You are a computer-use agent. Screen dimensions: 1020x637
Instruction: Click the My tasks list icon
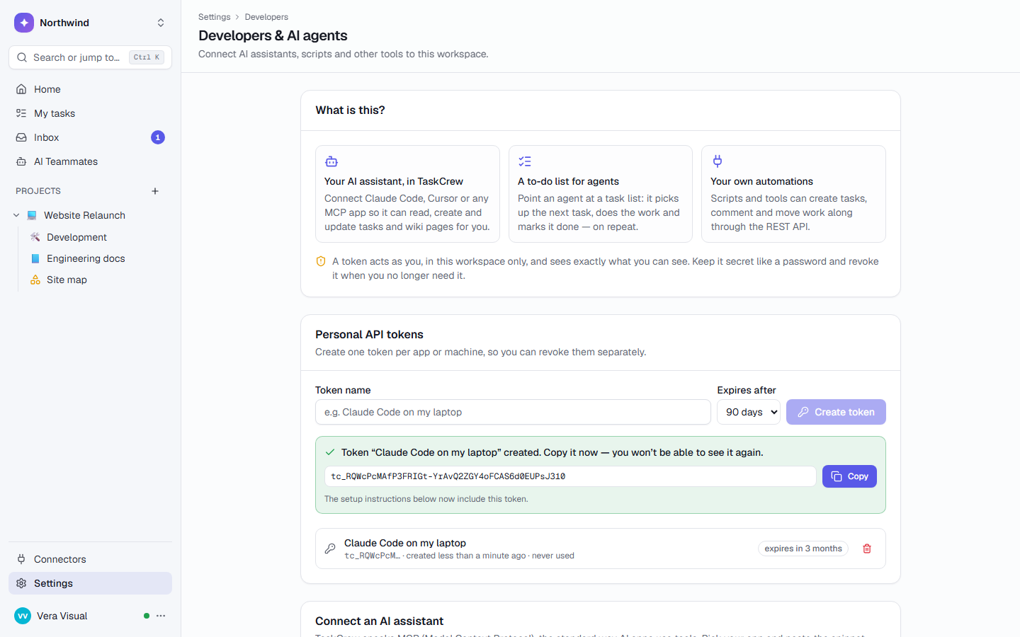click(x=21, y=113)
